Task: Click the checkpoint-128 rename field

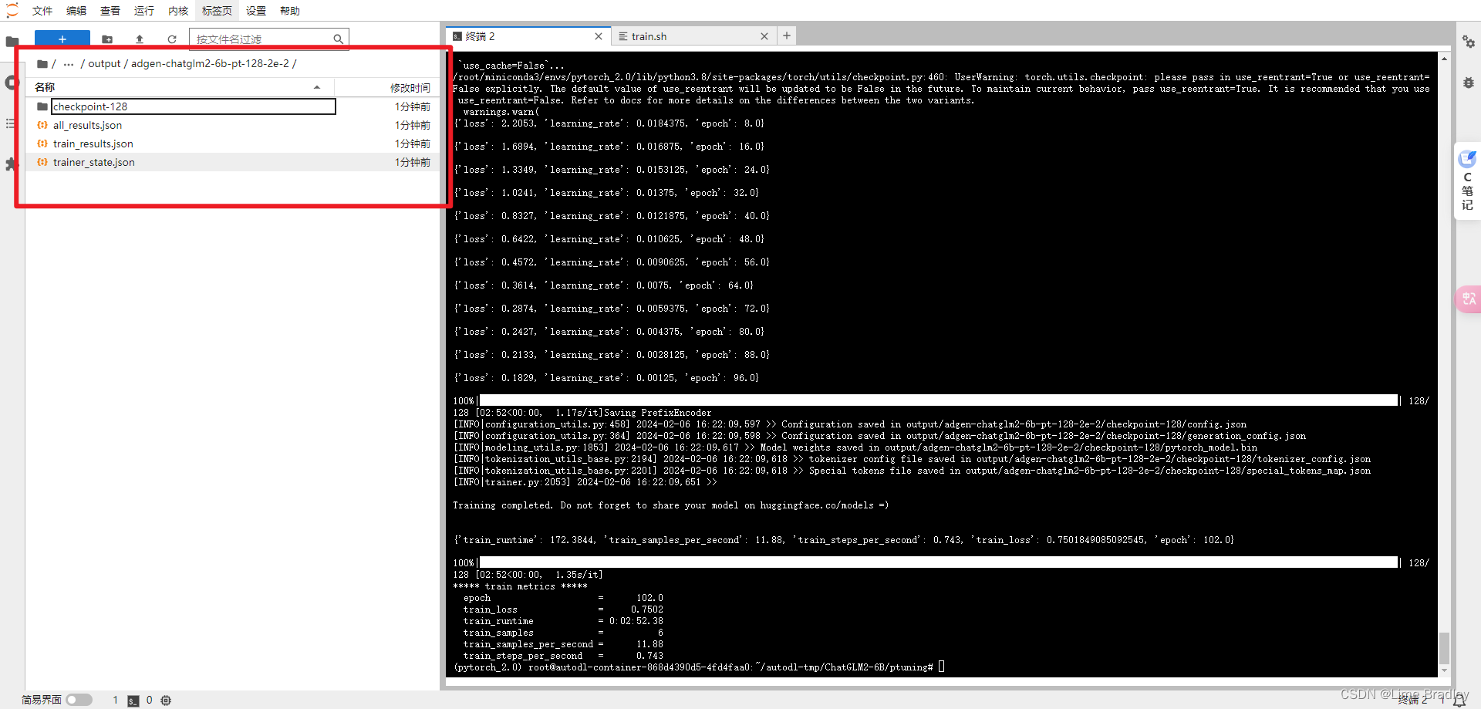Action: coord(194,106)
